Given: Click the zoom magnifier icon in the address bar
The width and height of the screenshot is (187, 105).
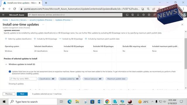Looking at the screenshot, I should click(x=148, y=9).
